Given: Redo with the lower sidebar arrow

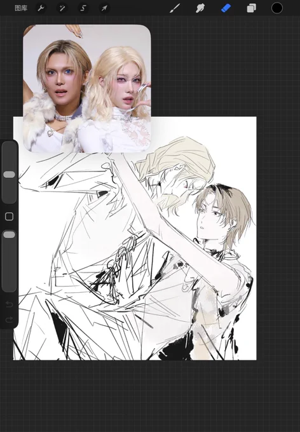Looking at the screenshot, I should coord(9,320).
